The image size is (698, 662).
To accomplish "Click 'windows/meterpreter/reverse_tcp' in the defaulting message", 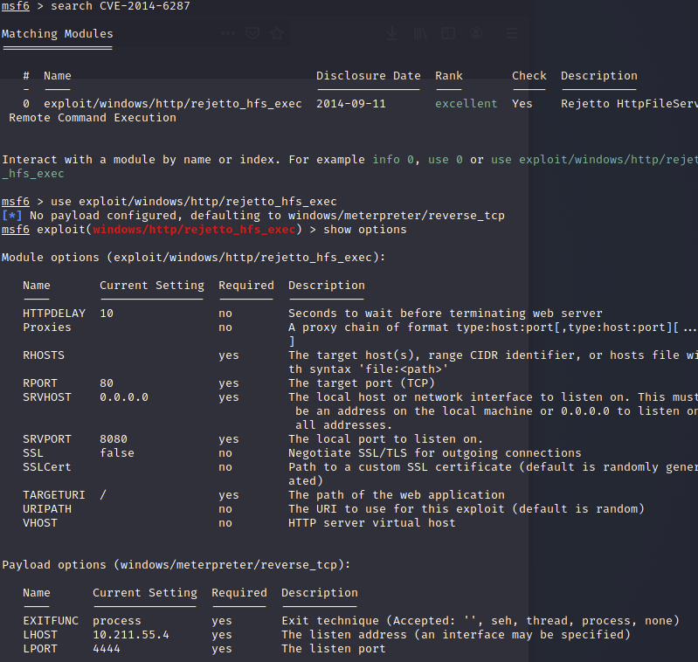I will point(397,216).
